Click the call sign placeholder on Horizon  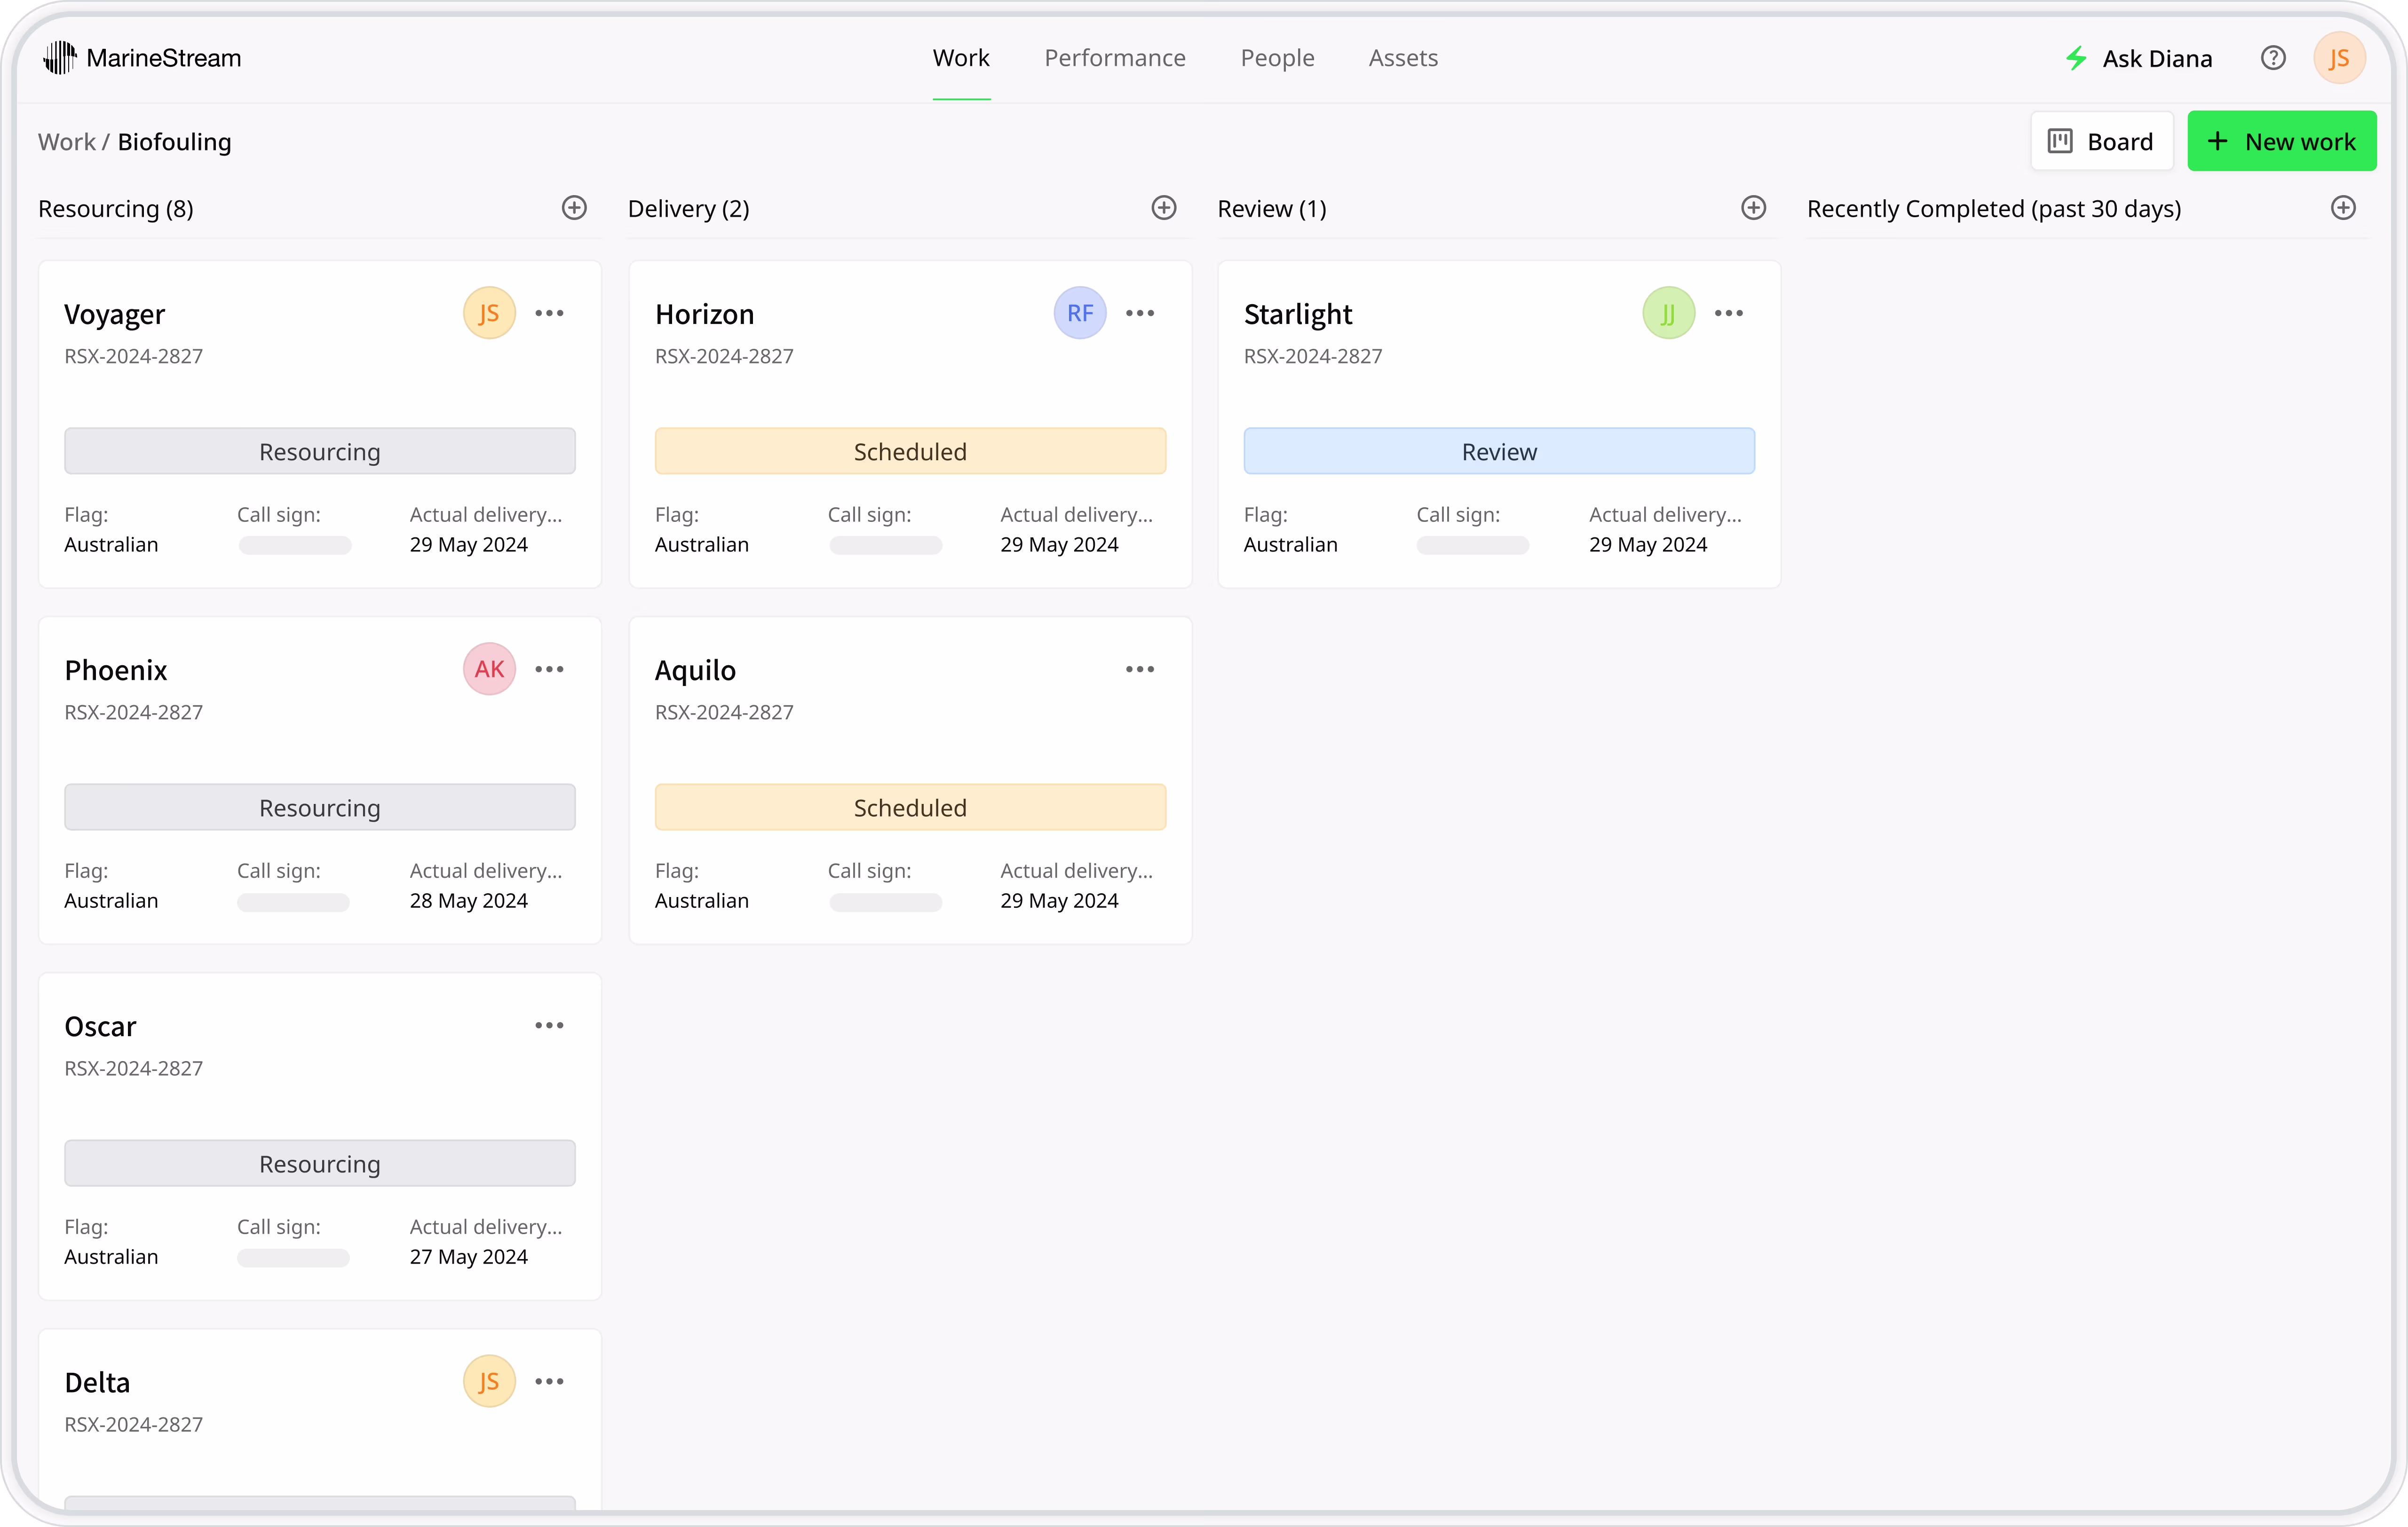coord(885,546)
